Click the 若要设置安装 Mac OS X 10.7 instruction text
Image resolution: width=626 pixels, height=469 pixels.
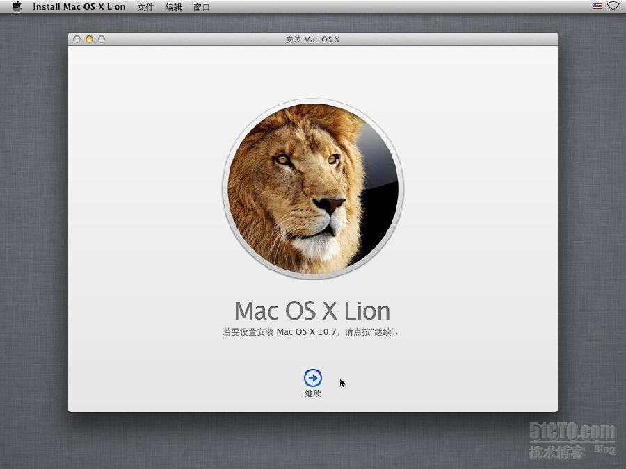(310, 332)
